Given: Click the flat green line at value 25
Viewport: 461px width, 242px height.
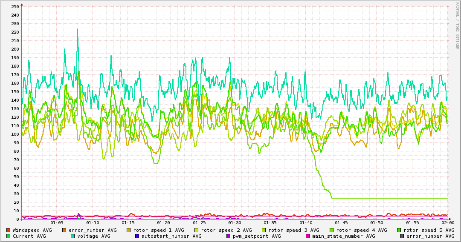Looking at the screenshot, I should pos(389,198).
